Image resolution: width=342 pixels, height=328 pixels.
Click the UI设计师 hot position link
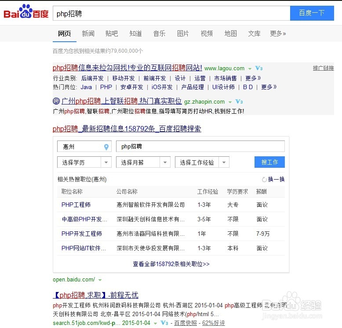[x=224, y=87]
